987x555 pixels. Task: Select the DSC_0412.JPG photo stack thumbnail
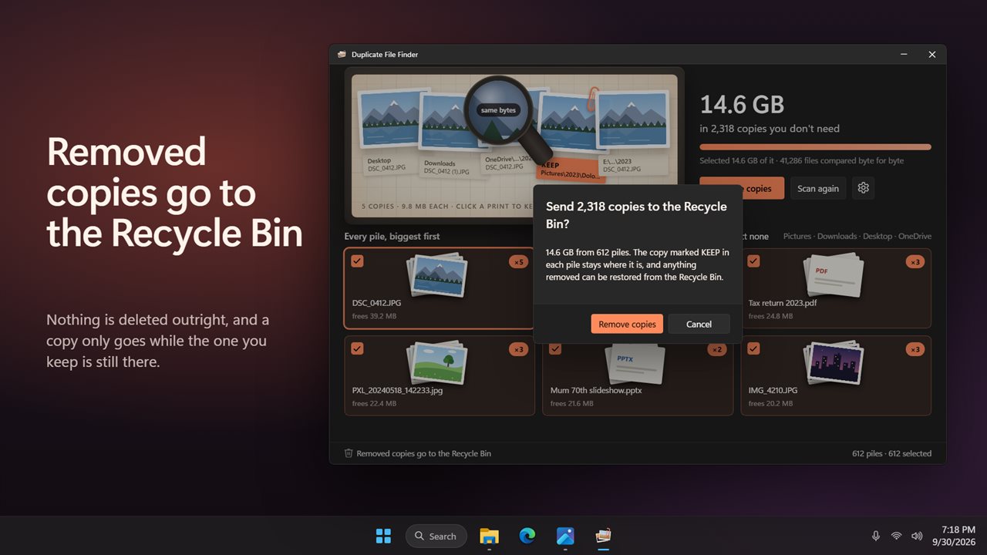pos(436,276)
